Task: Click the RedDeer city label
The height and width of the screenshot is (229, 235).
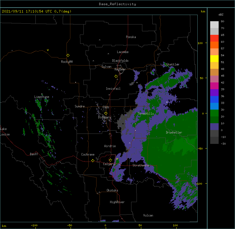Action: tap(120, 69)
